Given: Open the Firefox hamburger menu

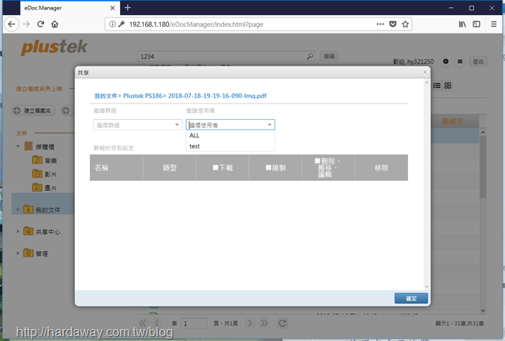Looking at the screenshot, I should (494, 24).
